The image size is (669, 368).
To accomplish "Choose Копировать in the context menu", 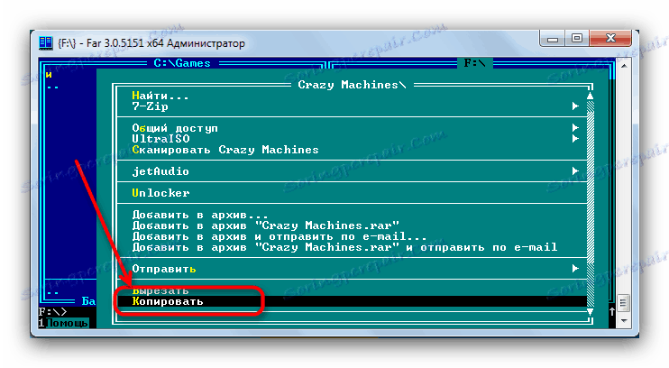I will [352, 301].
